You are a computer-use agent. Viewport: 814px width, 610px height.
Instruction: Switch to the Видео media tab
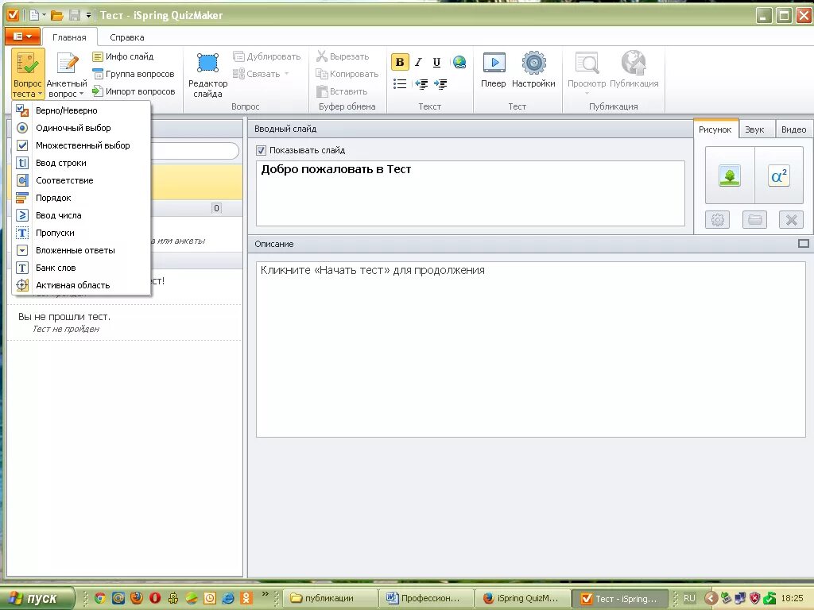[793, 129]
